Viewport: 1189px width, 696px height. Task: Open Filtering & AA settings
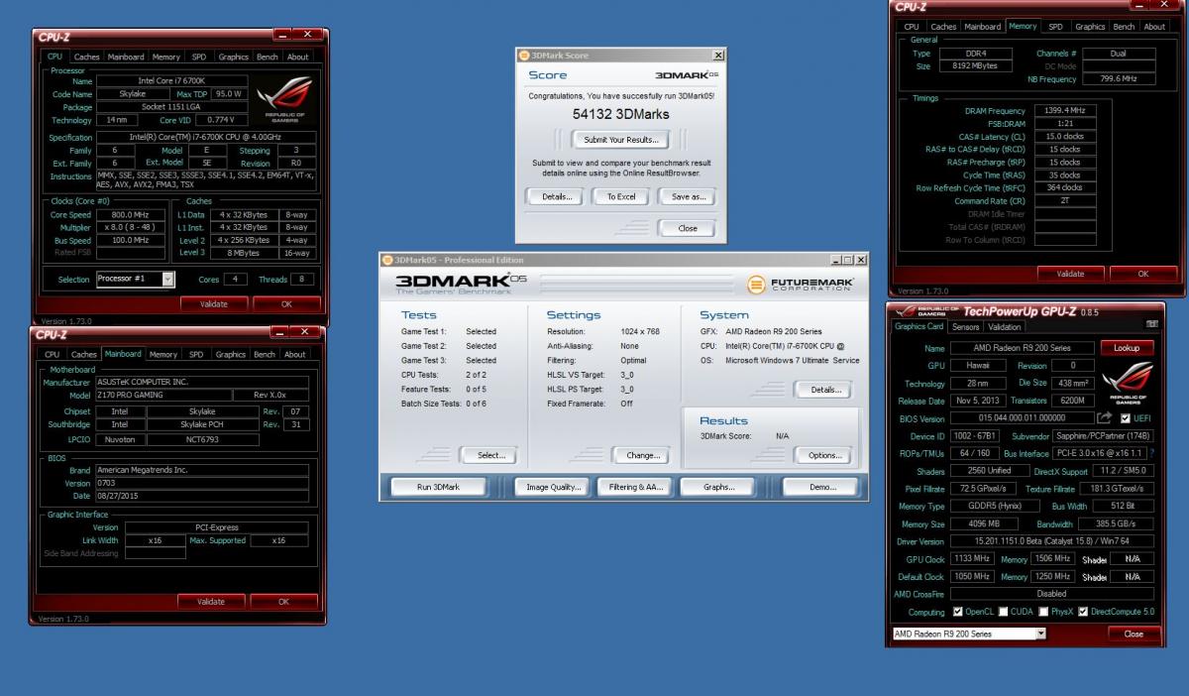pos(636,487)
